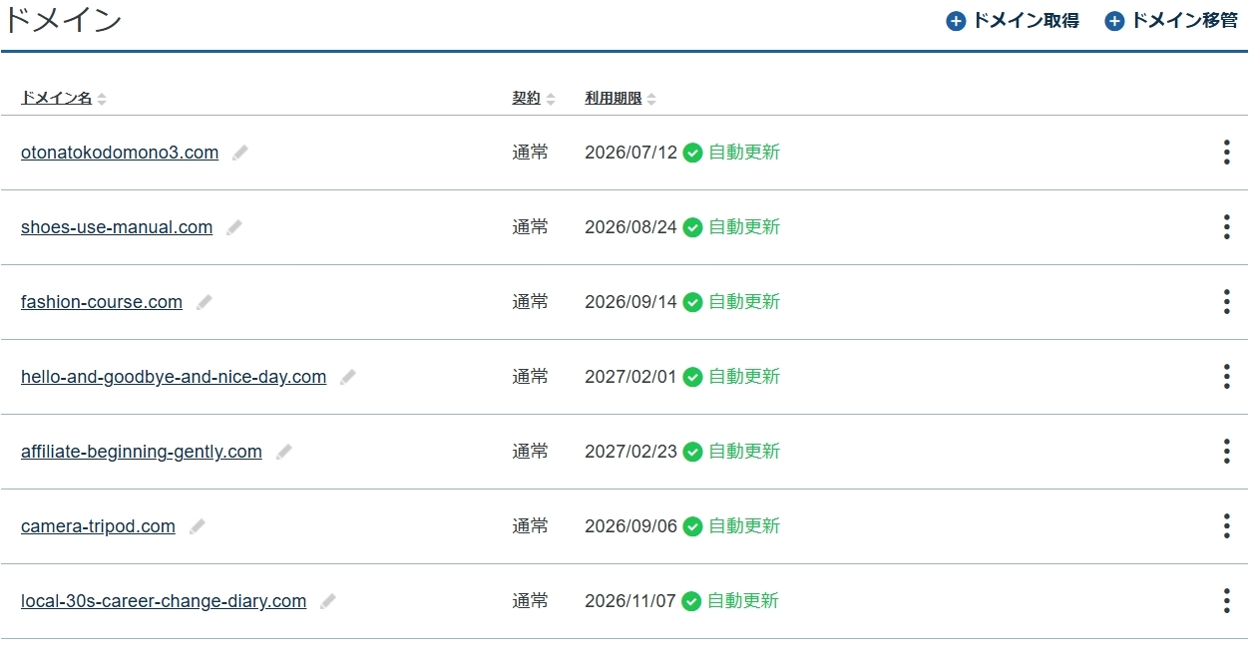This screenshot has width=1253, height=653.
Task: Click green check icon beside 2027/02/01 date
Action: 692,377
